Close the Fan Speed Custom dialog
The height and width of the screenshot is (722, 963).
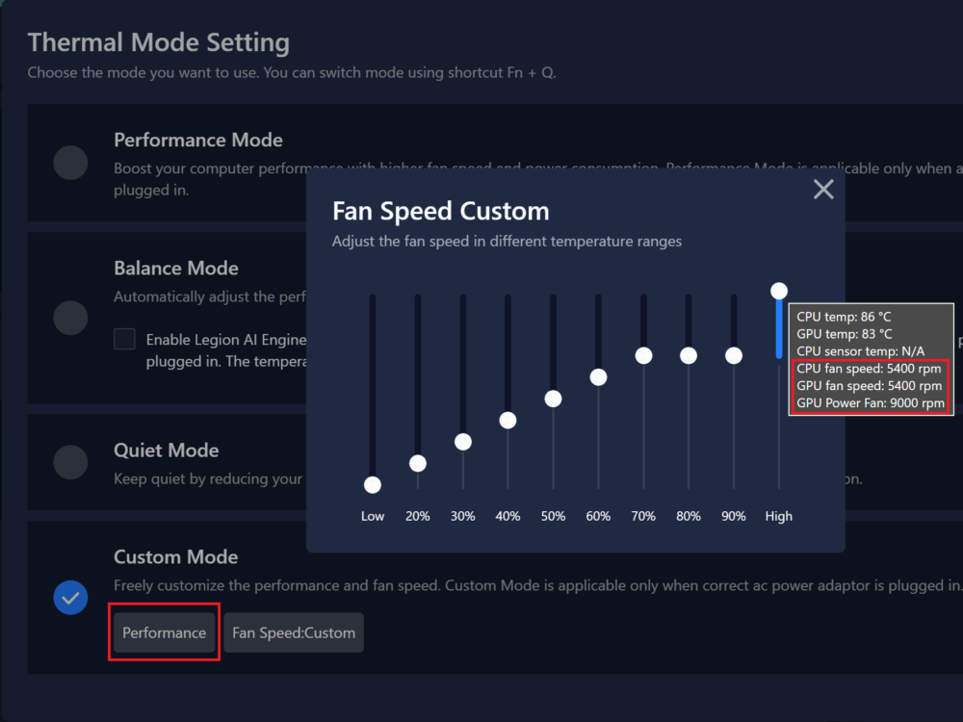pos(823,190)
